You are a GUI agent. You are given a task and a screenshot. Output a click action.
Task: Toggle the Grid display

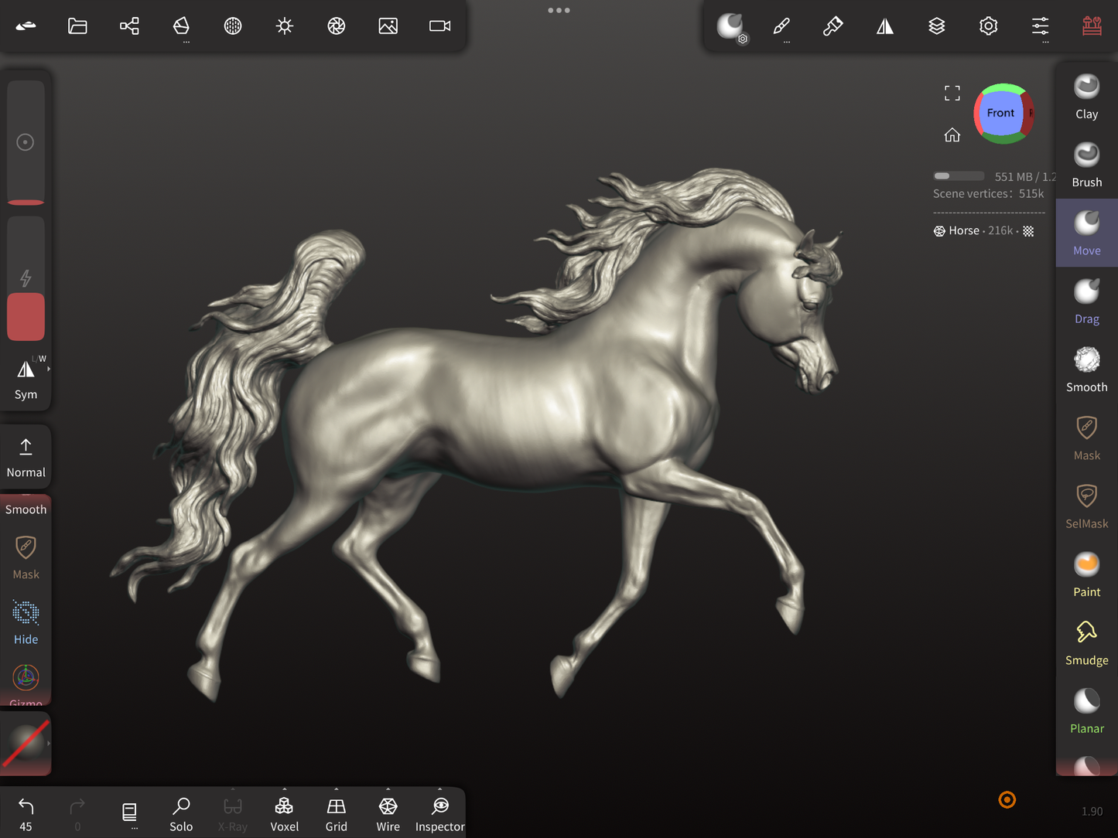tap(336, 814)
